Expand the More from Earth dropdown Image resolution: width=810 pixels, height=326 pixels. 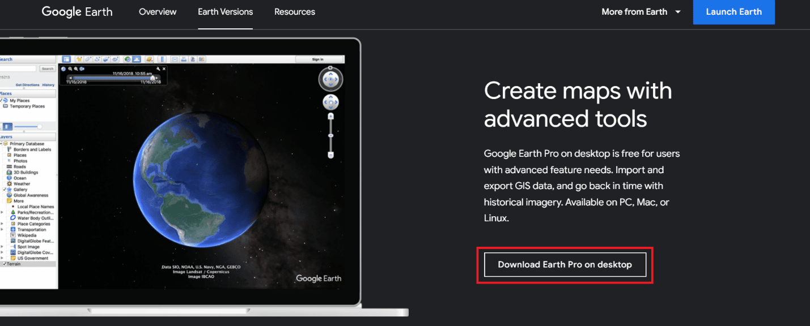641,11
